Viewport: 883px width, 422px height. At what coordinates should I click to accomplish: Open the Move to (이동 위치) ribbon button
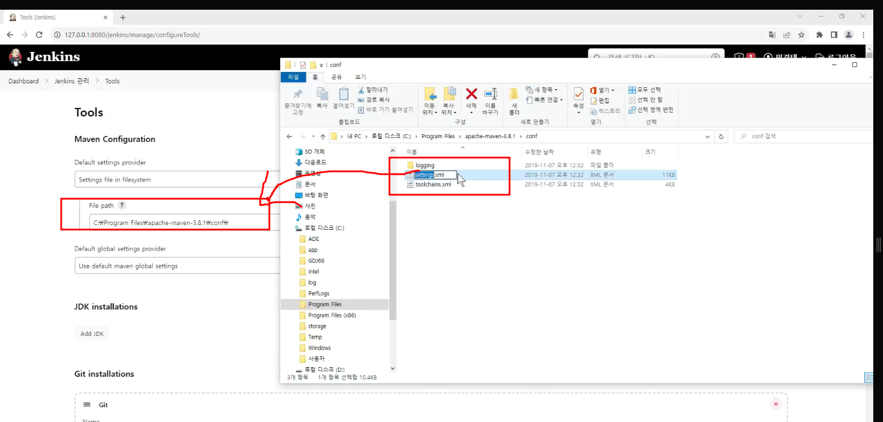429,101
